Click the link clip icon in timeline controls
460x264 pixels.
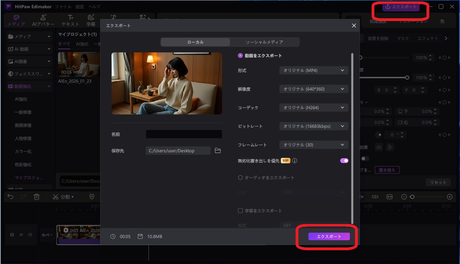[x=375, y=196]
